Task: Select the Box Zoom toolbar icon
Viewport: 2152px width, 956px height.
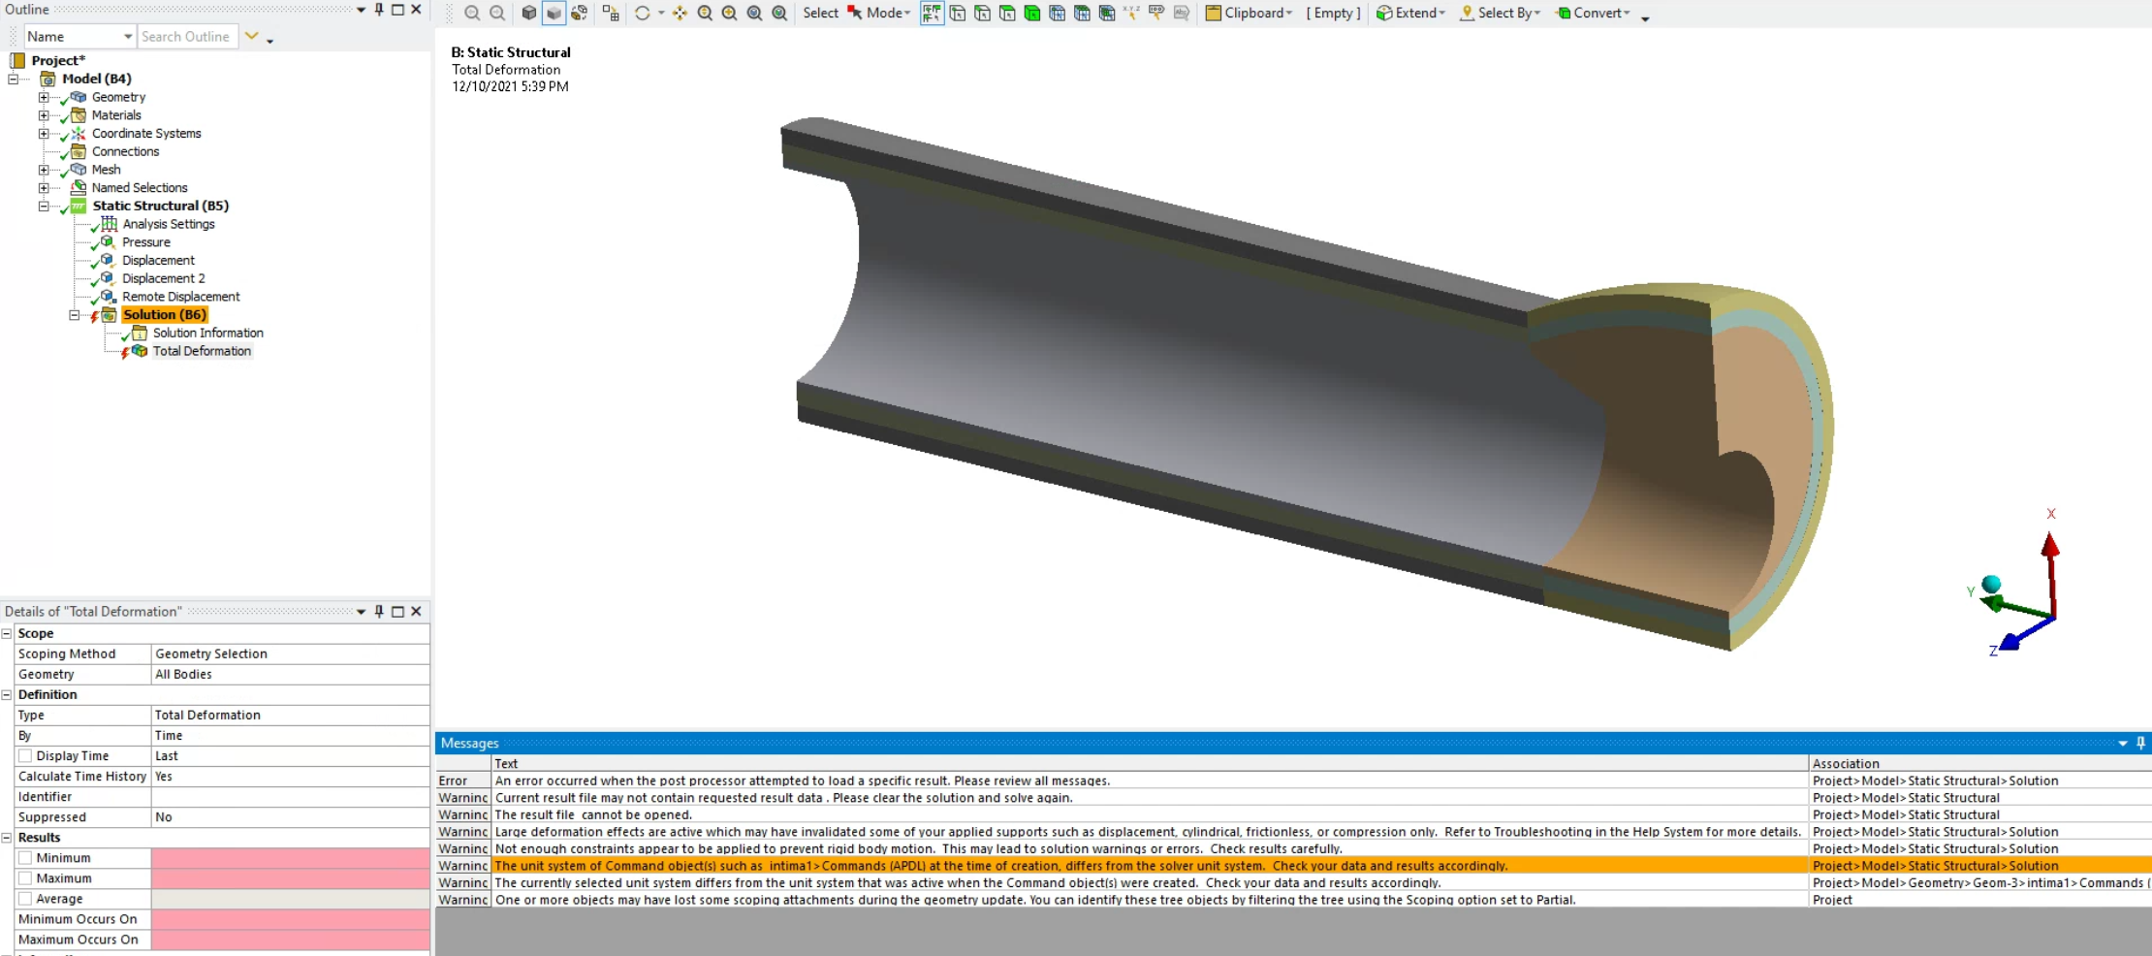Action: pos(730,13)
